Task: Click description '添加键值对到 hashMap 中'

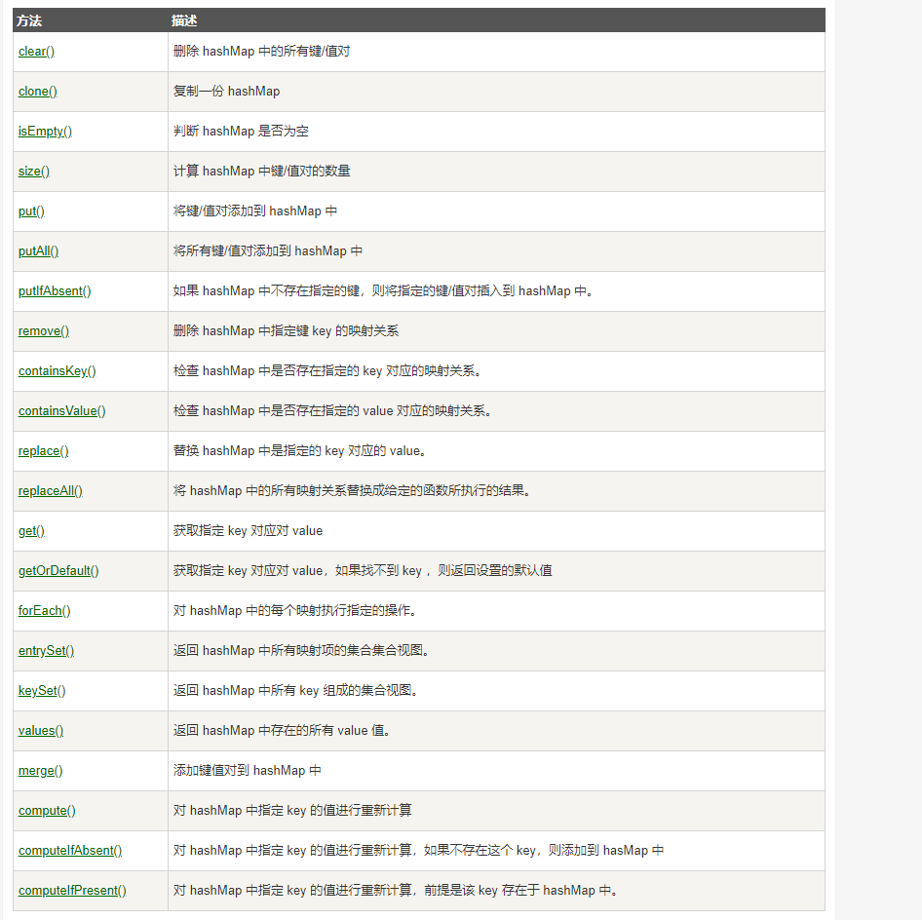Action: pyautogui.click(x=248, y=771)
